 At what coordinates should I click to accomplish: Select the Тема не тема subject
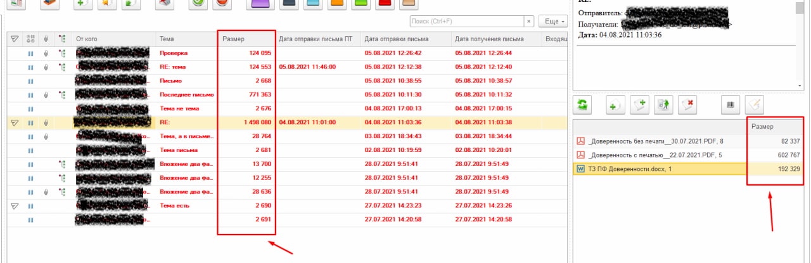(179, 109)
